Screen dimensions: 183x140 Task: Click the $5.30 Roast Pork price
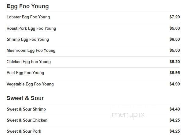click(x=174, y=28)
